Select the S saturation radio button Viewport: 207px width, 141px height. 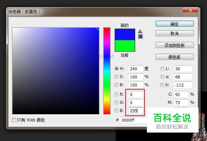[117, 77]
